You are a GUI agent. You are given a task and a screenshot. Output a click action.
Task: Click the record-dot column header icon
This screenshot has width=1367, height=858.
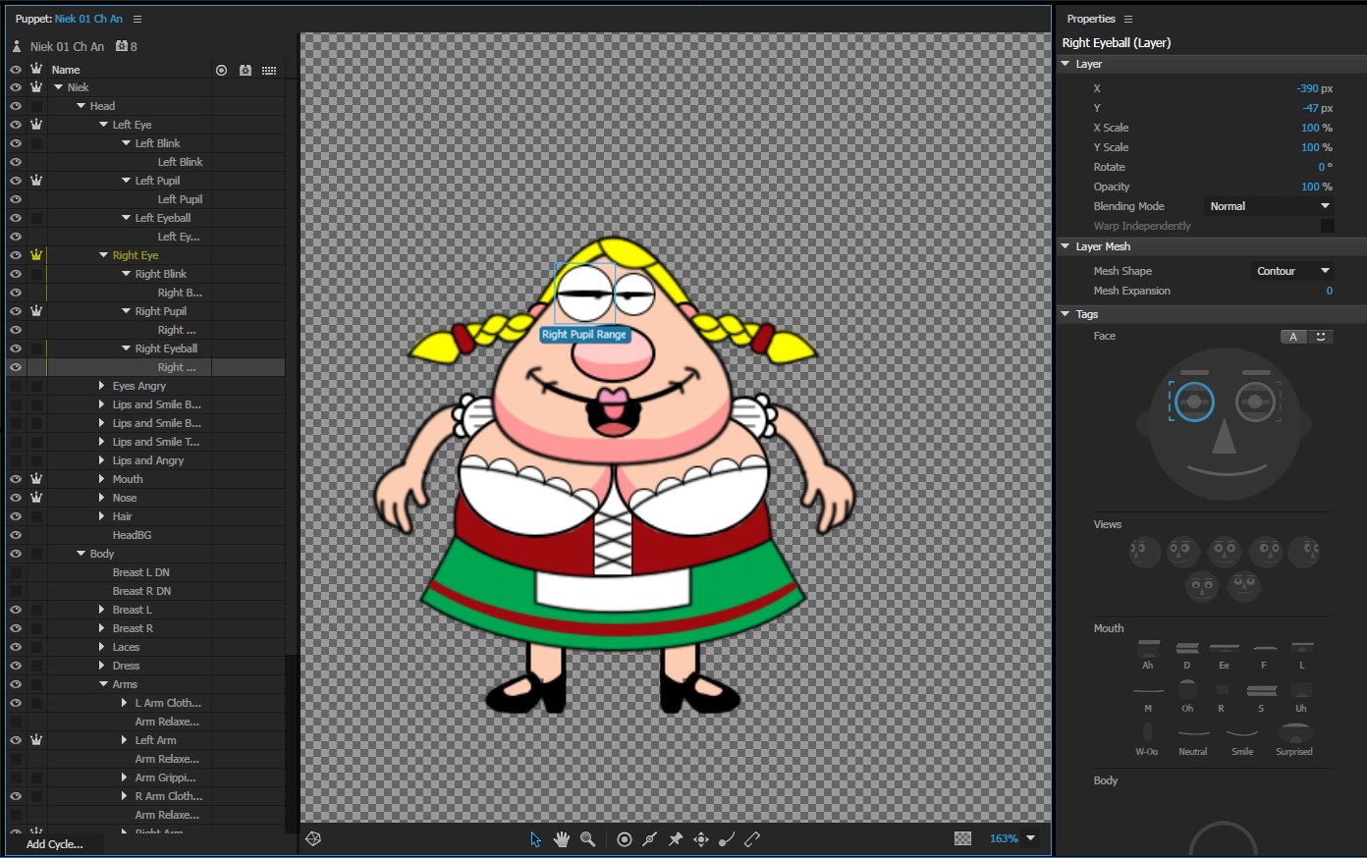tap(221, 70)
